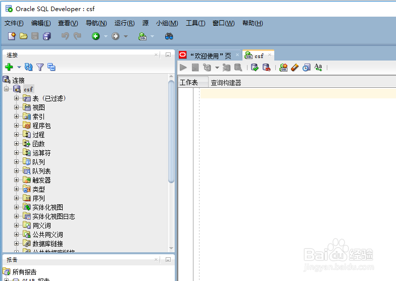Click the Save All icon

click(x=47, y=36)
